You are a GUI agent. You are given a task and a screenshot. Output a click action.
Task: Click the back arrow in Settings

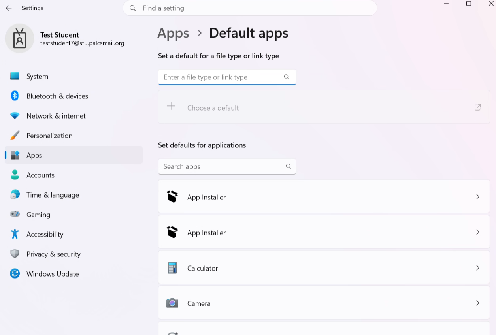pos(9,8)
